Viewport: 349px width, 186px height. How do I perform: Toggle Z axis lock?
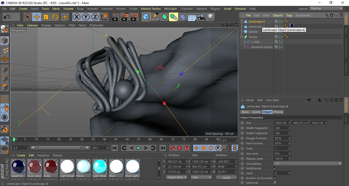coord(95,17)
